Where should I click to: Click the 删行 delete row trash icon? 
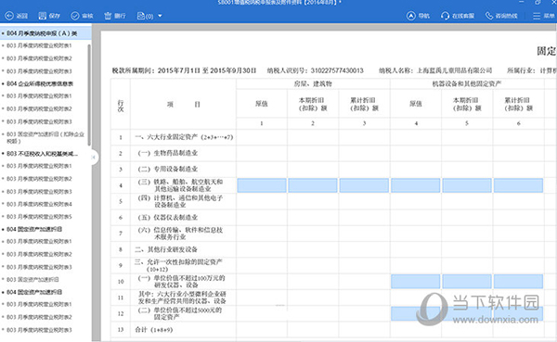pos(108,16)
